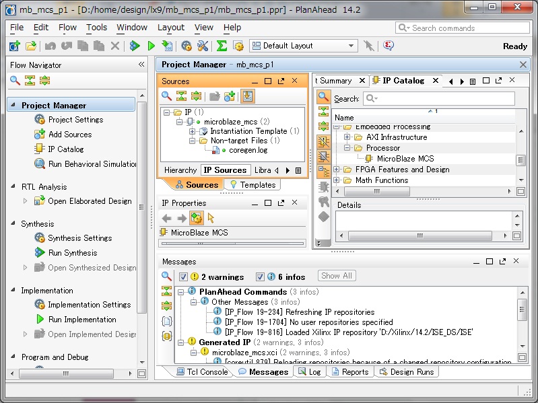
Task: Click the Open Project folder icon
Action: (x=31, y=46)
